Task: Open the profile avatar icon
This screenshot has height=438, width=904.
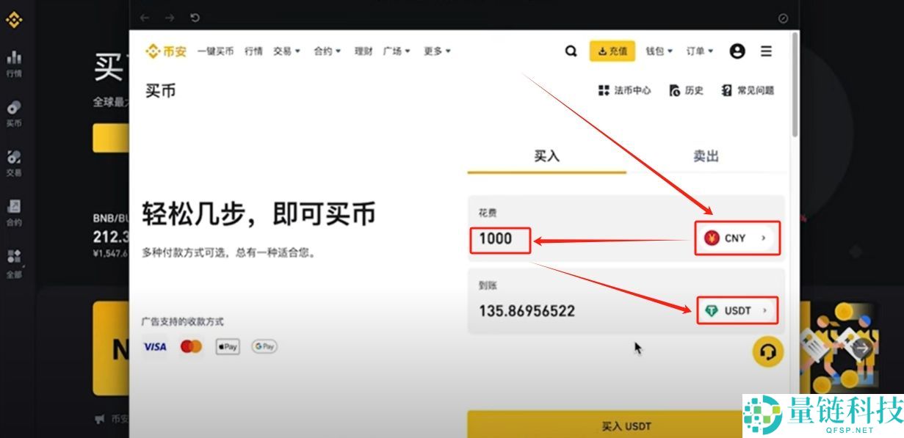Action: click(737, 51)
